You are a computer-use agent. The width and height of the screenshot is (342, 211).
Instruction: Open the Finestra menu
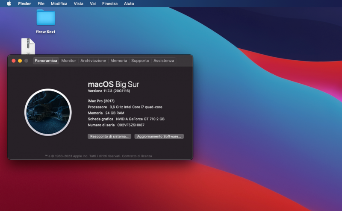pyautogui.click(x=110, y=3)
